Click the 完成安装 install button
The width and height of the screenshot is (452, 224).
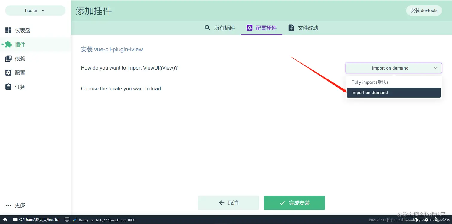pyautogui.click(x=294, y=203)
